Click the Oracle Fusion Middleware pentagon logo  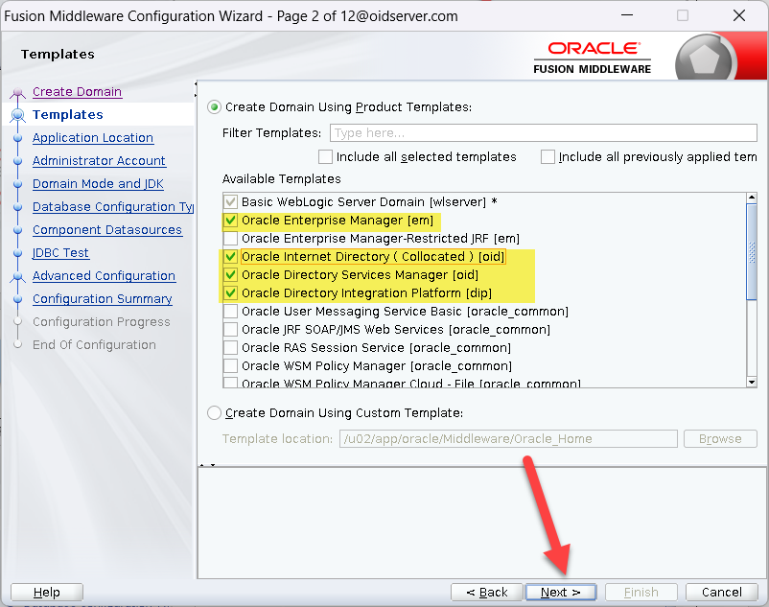coord(707,61)
